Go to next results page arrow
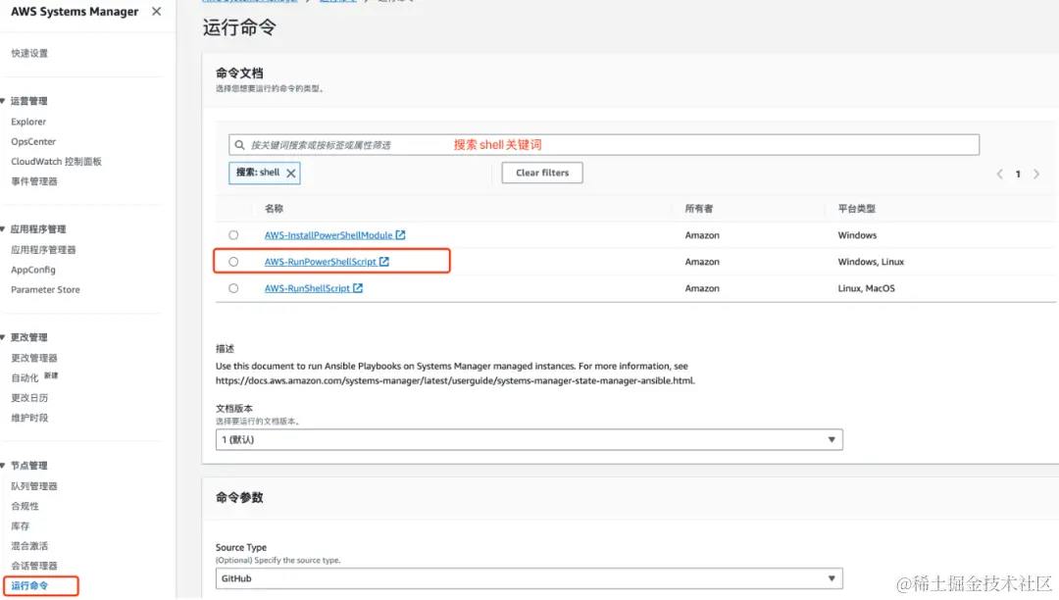This screenshot has width=1059, height=600. click(1036, 175)
